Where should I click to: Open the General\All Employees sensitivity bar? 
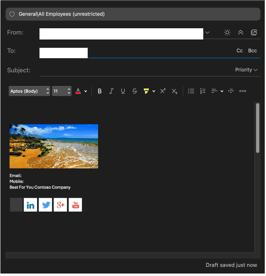(133, 14)
